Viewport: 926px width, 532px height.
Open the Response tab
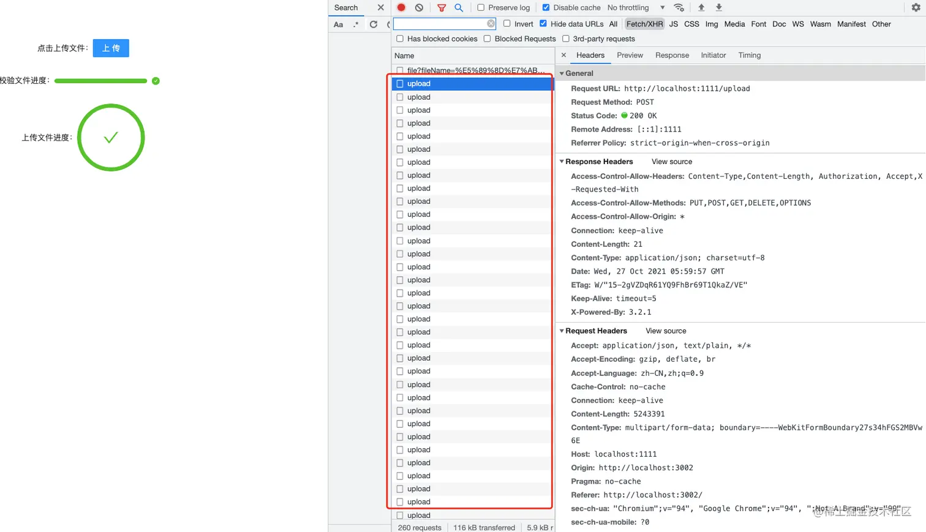[x=672, y=55]
